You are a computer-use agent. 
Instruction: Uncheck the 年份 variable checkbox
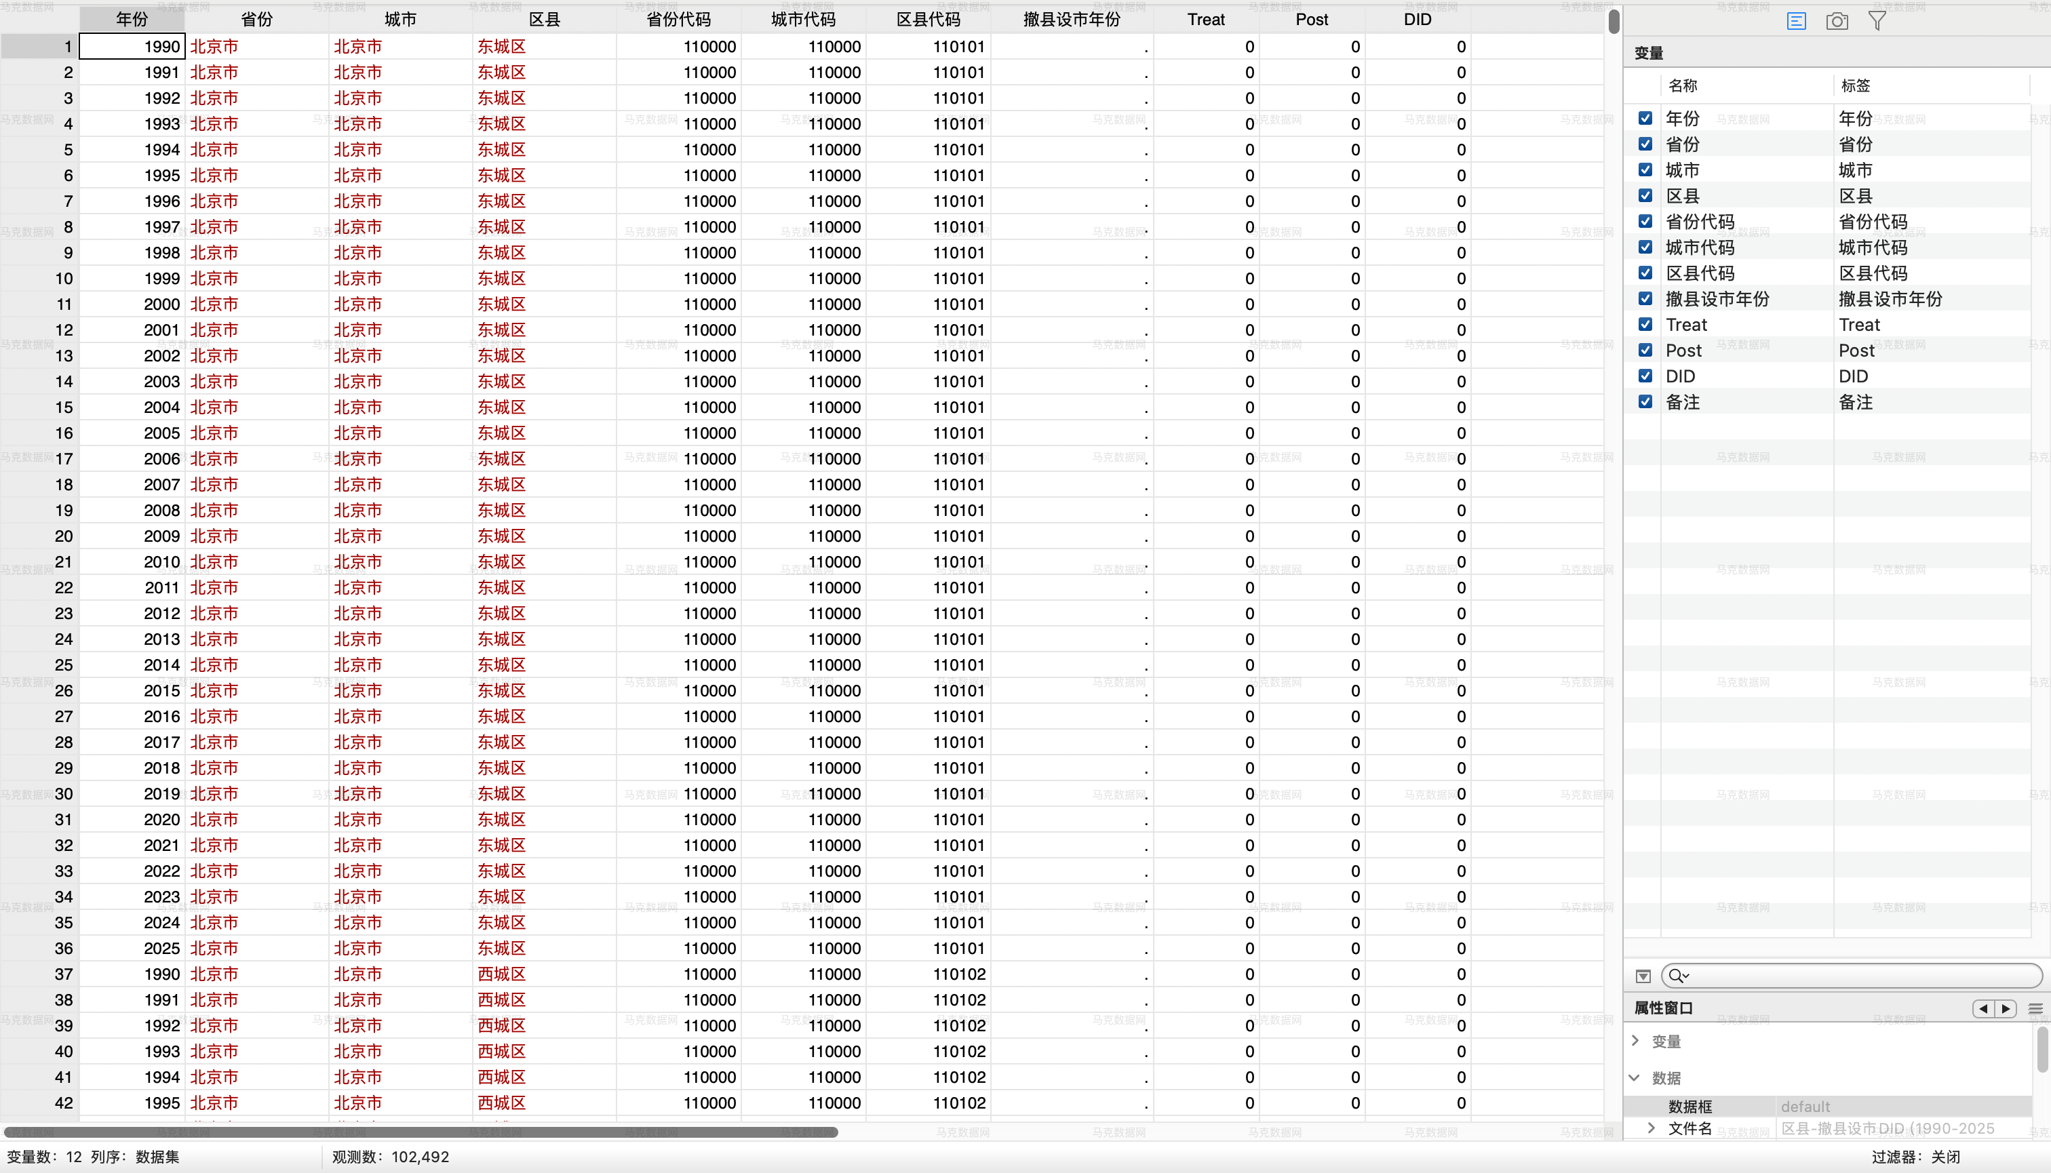click(1645, 119)
